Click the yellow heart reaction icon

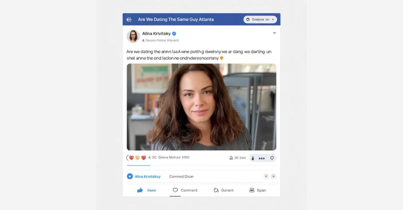pos(138,158)
